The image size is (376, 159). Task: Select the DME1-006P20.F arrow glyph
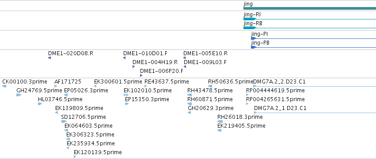click(x=141, y=76)
